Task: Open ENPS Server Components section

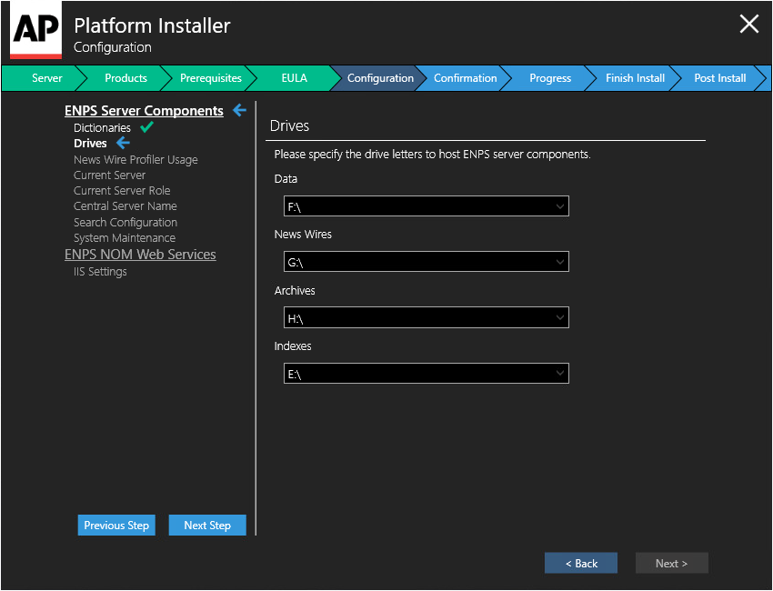Action: coord(144,110)
